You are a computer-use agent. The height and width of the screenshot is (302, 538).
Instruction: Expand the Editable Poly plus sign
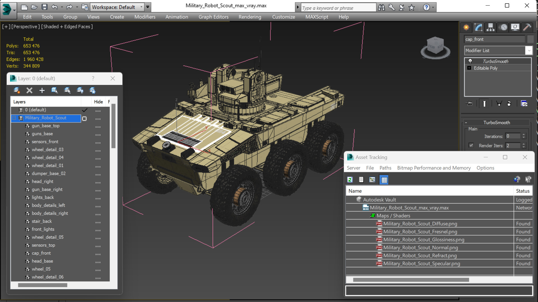click(x=469, y=68)
